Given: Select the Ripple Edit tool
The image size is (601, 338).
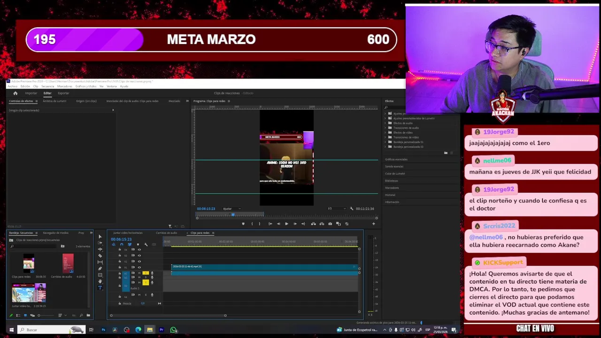Looking at the screenshot, I should 100,249.
